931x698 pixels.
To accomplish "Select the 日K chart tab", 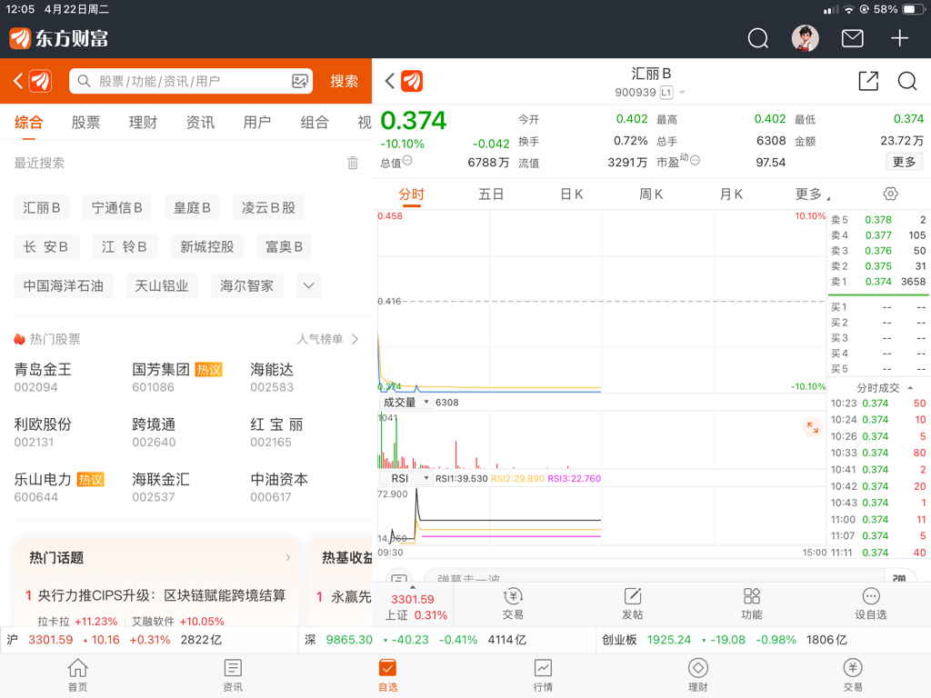I will tap(571, 194).
